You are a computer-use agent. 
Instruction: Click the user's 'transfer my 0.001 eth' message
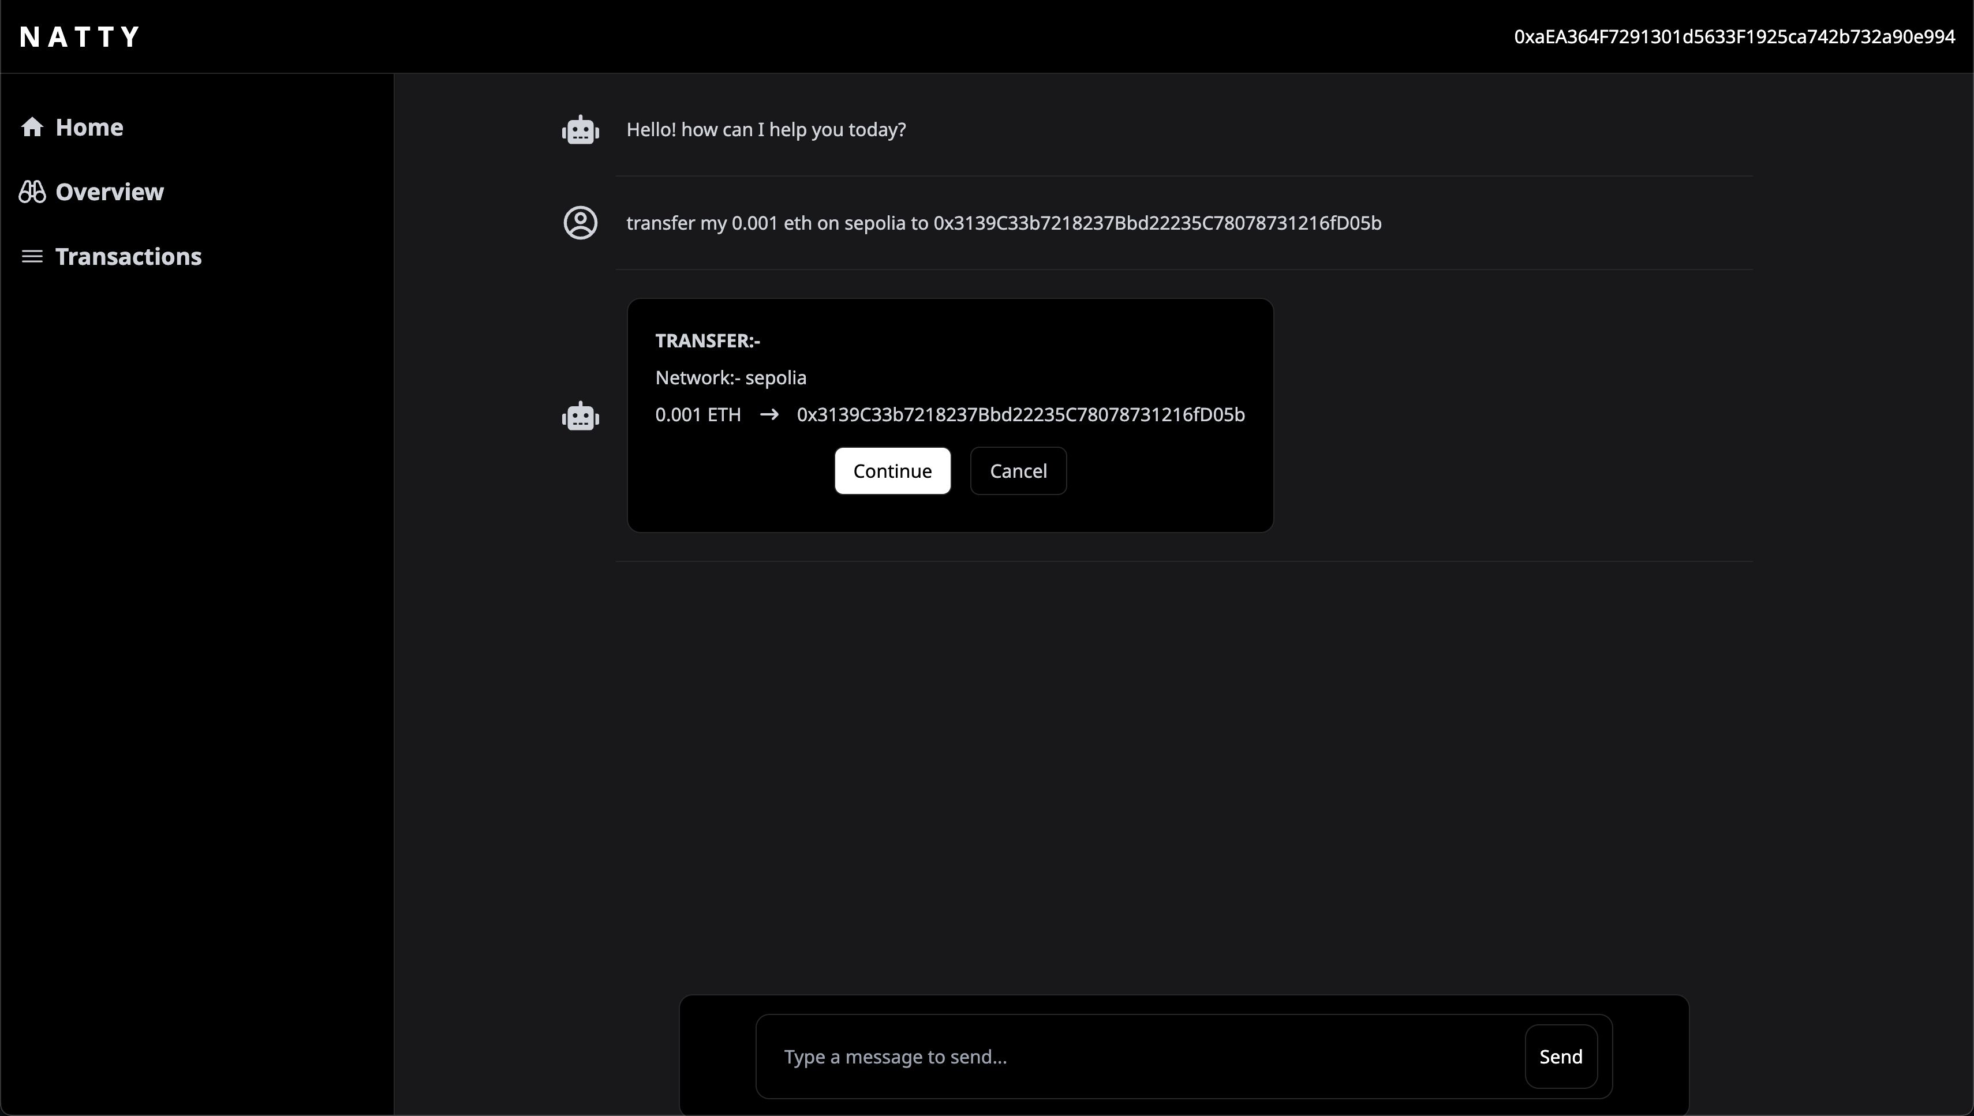click(1004, 223)
